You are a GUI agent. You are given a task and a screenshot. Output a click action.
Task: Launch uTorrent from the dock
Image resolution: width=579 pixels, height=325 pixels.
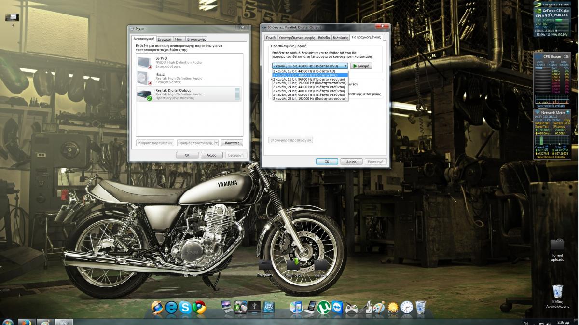tap(323, 307)
